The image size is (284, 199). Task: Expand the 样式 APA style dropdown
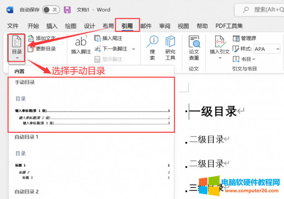[x=278, y=49]
